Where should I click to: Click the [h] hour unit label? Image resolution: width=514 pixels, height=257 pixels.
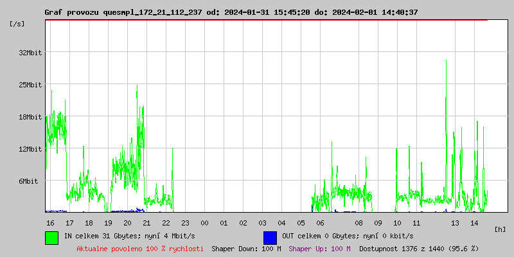[501, 229]
